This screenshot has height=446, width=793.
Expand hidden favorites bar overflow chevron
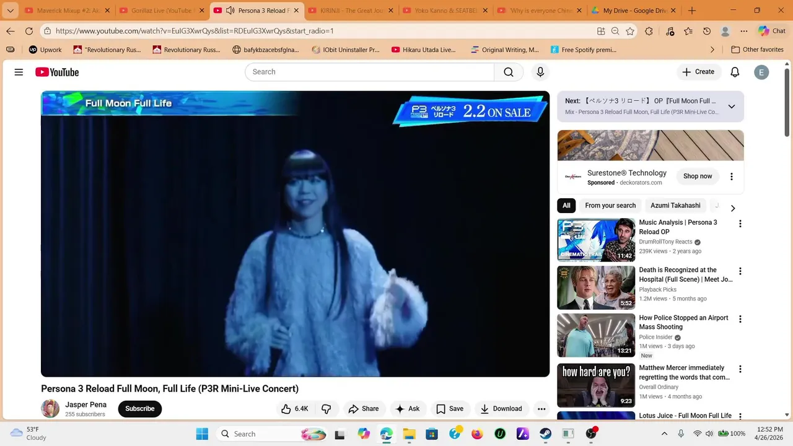click(712, 50)
